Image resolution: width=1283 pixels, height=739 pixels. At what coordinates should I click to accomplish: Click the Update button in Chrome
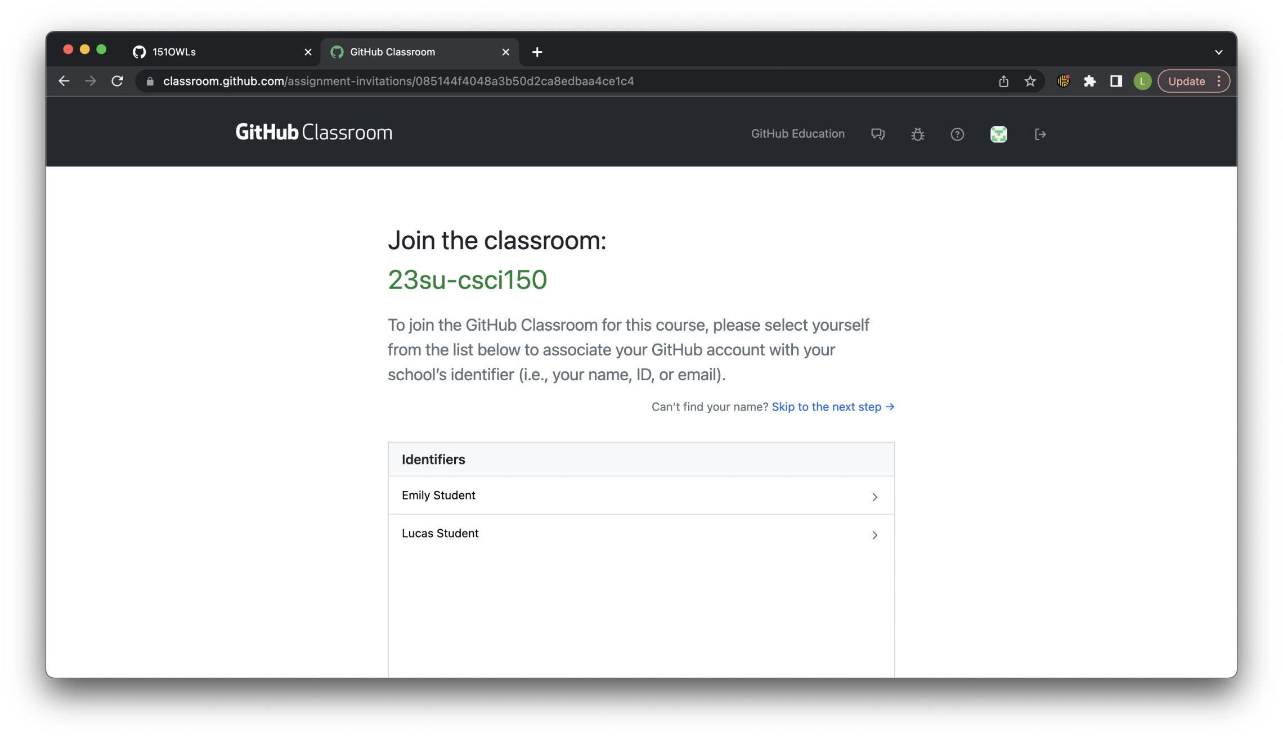[x=1186, y=81]
